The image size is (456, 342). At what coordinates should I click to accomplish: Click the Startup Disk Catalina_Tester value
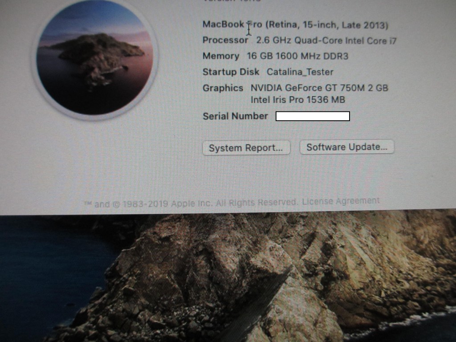300,72
